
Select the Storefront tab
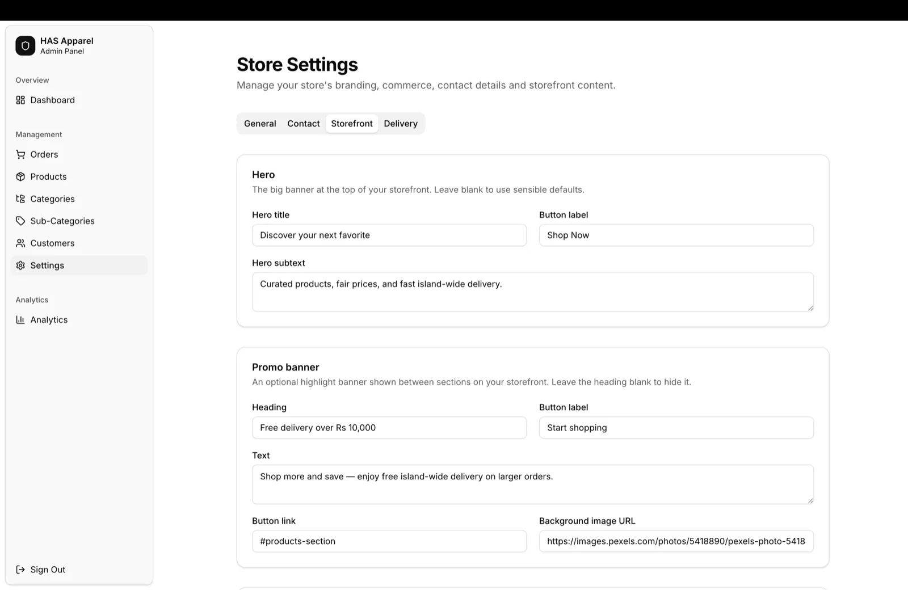pyautogui.click(x=352, y=124)
